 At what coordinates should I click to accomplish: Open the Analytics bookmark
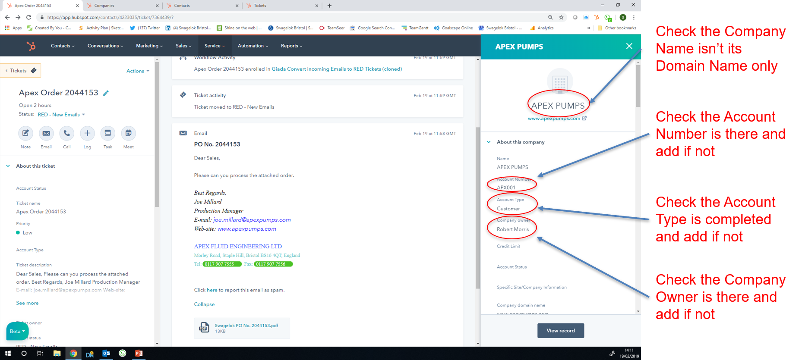point(542,28)
